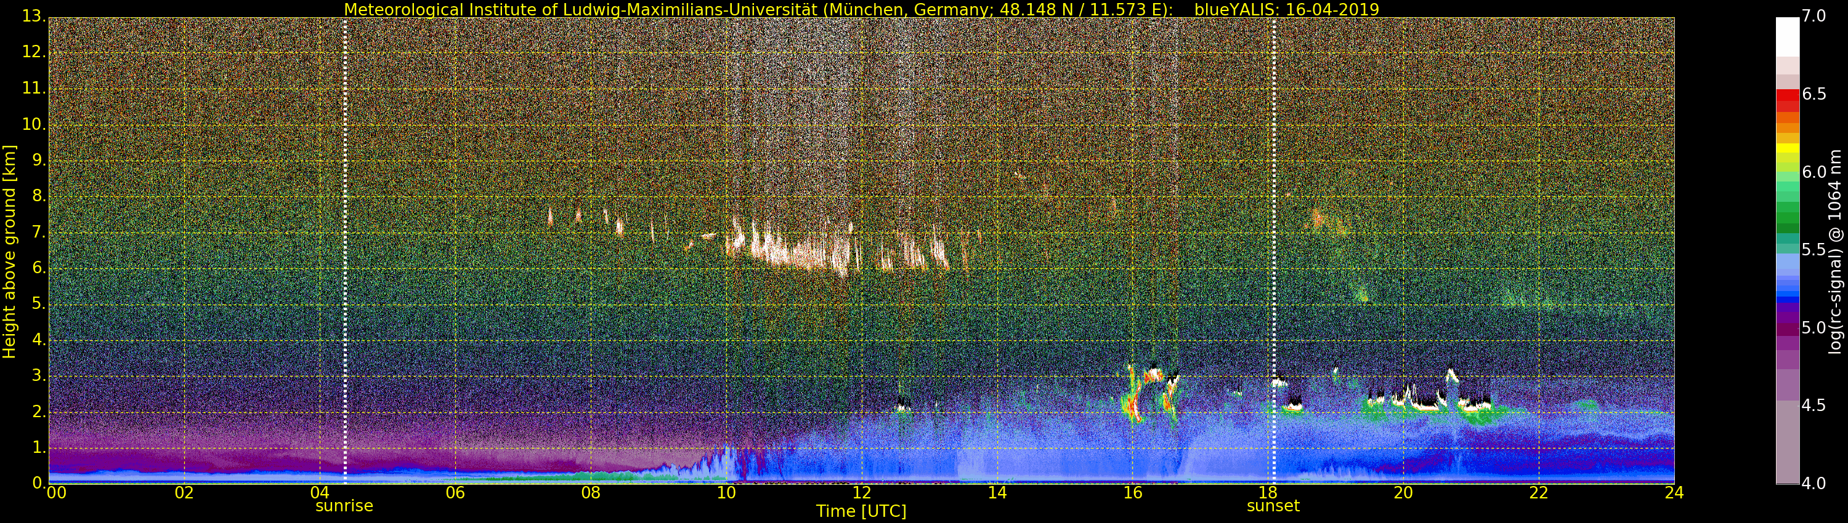Pick the dark green colorbar segment above 5.5

(x=1787, y=228)
